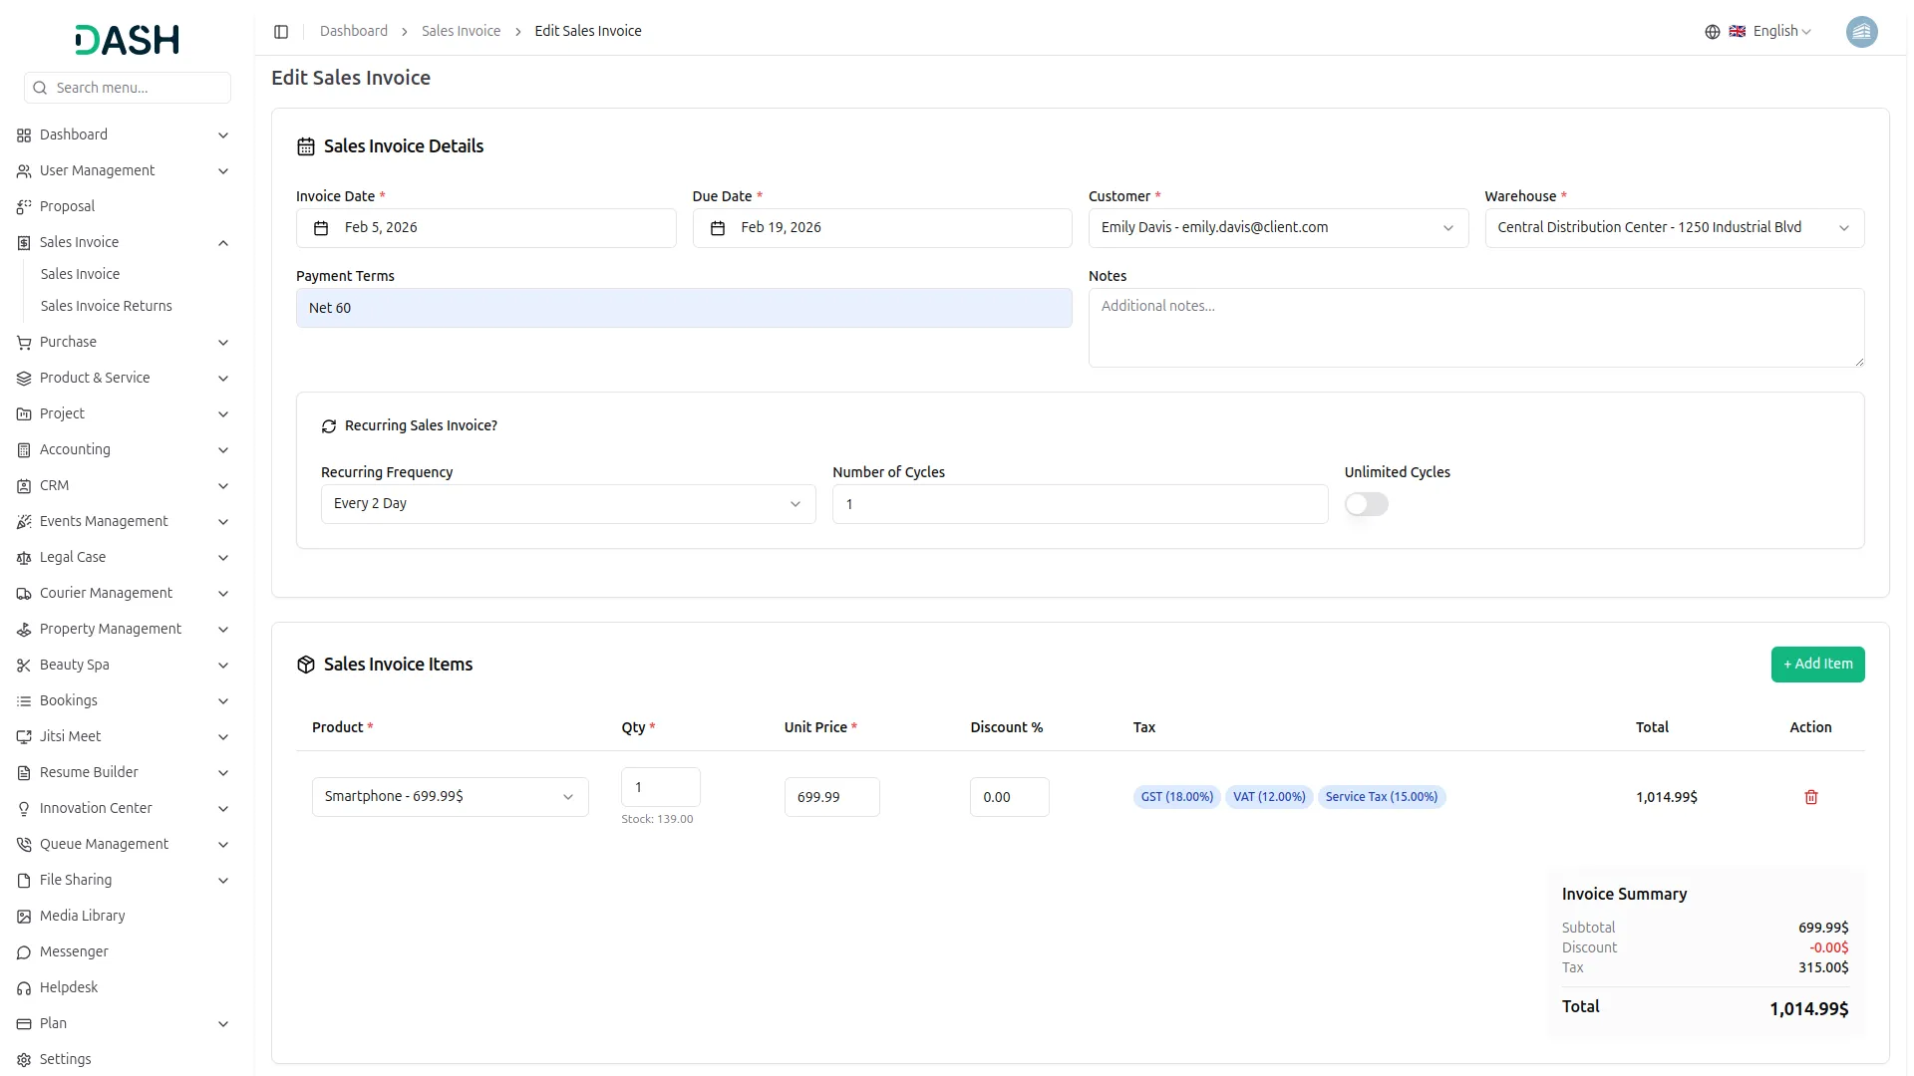The width and height of the screenshot is (1914, 1076).
Task: Open the Project menu item
Action: click(123, 414)
